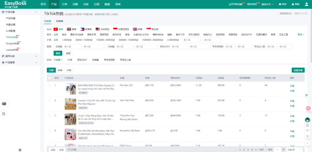Go to page 3 in pagination

coord(248,150)
